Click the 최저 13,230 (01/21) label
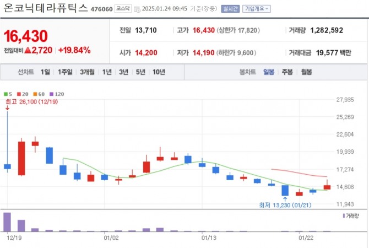369x248 pixels. 285,205
